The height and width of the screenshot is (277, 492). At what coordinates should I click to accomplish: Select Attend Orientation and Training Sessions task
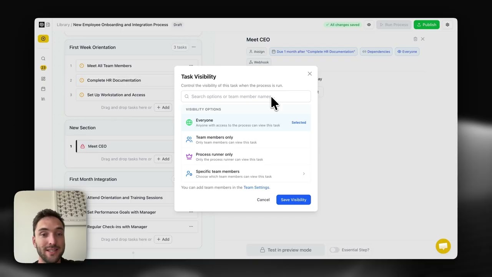(x=125, y=198)
